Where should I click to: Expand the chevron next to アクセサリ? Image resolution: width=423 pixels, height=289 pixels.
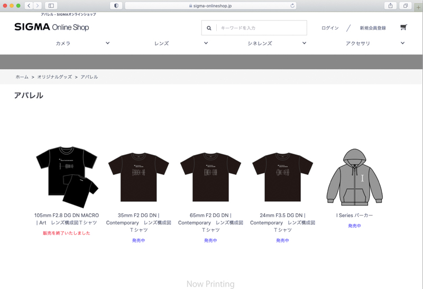[x=402, y=43]
